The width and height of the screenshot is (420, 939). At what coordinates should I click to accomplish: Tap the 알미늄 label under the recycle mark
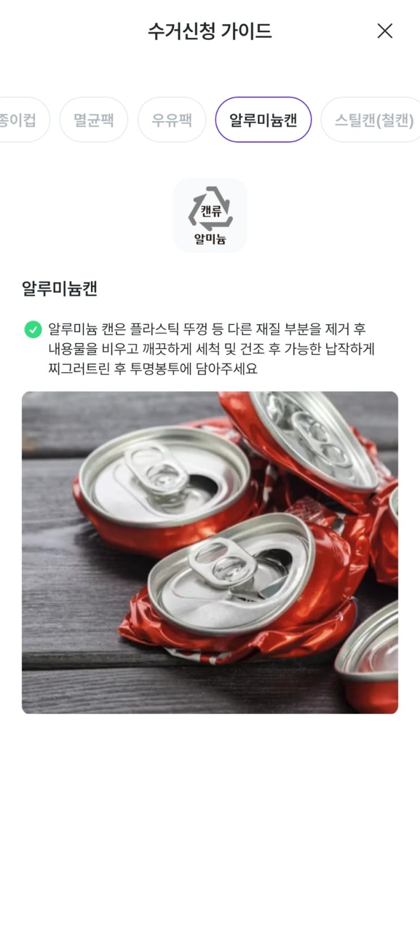pyautogui.click(x=210, y=239)
